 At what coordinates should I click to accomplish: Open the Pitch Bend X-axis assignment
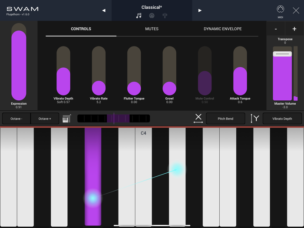[225, 119]
